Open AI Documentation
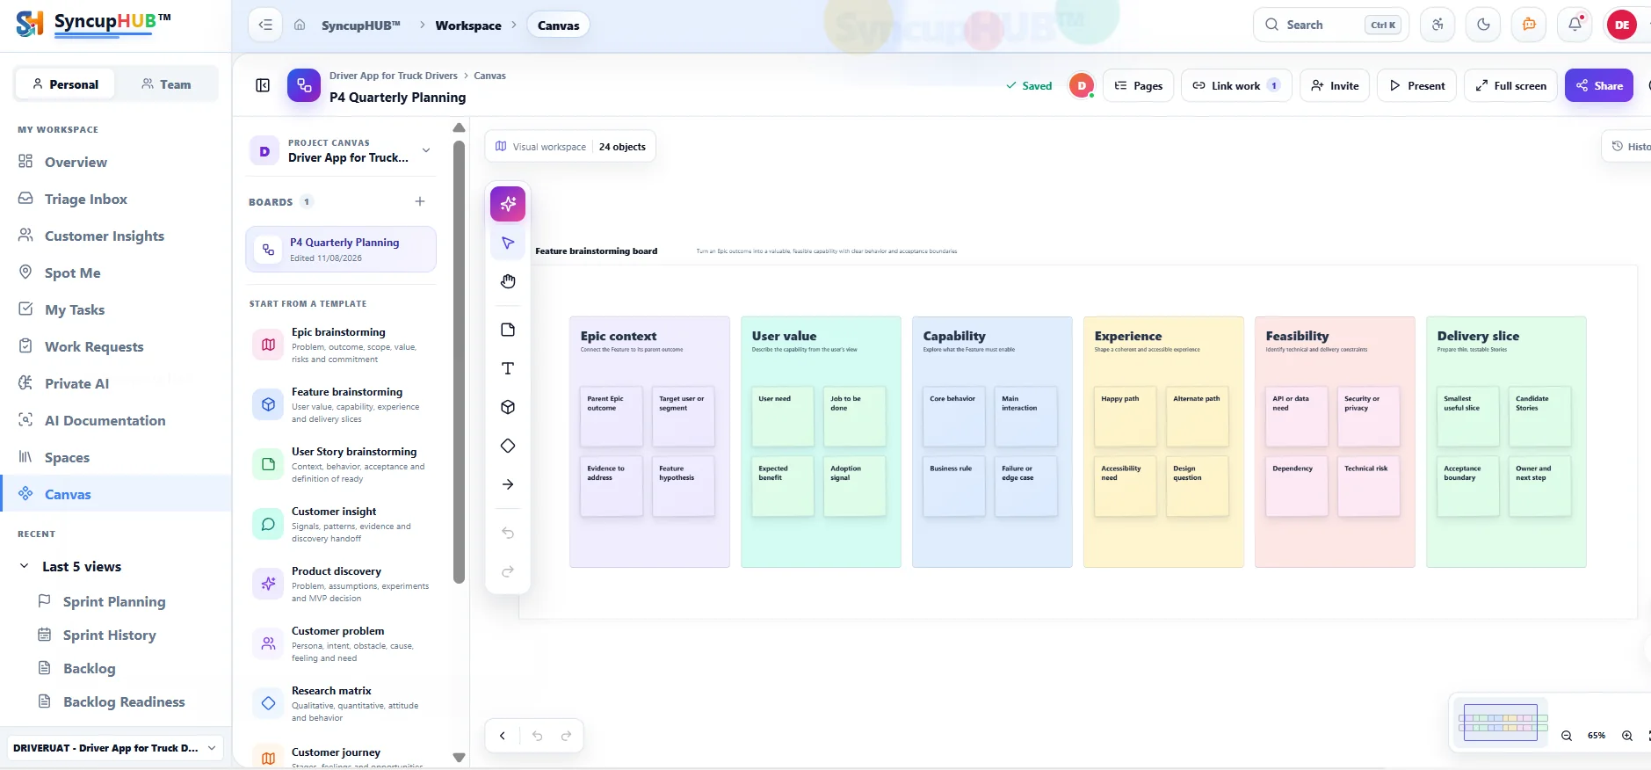Viewport: 1651px width, 770px height. tap(115, 420)
